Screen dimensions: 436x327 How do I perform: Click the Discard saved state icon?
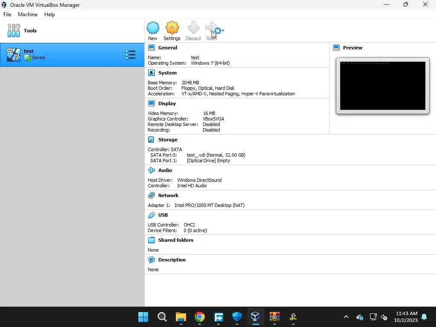tap(193, 28)
